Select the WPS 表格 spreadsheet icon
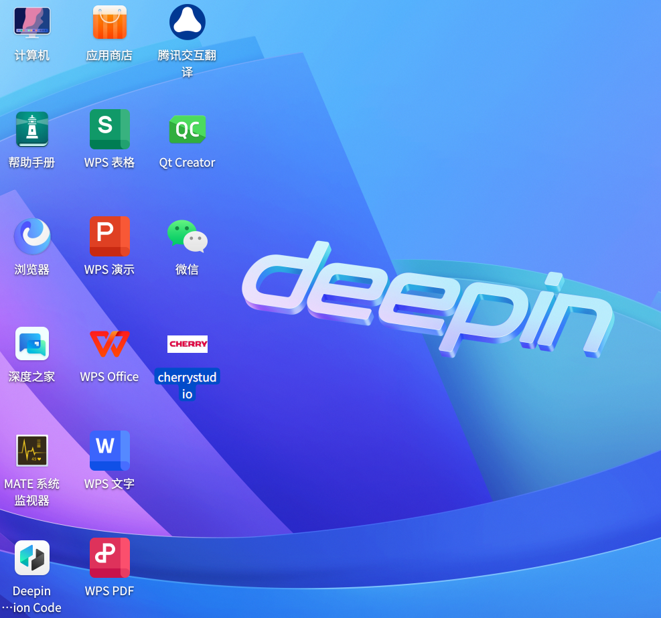Viewport: 661px width, 618px height. pyautogui.click(x=110, y=129)
